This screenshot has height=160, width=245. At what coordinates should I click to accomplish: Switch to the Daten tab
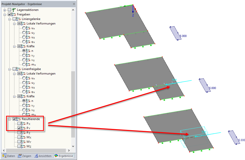point(9,156)
